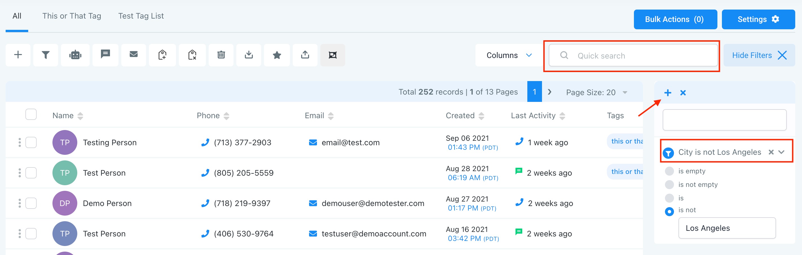
Task: Click email icon next to email@test.com
Action: coord(313,142)
